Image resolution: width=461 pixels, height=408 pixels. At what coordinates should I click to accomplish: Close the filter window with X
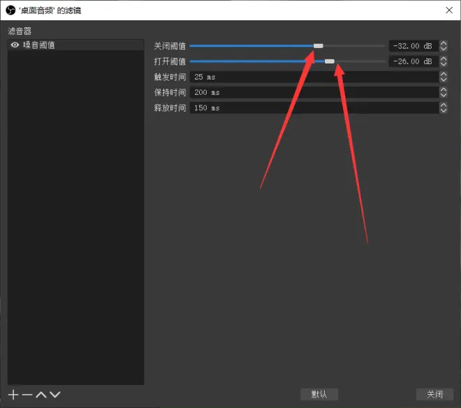pos(449,10)
